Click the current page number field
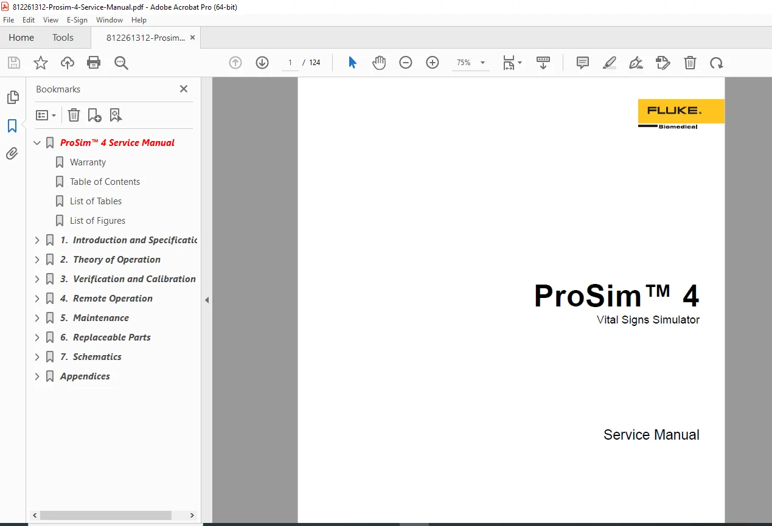 tap(290, 63)
